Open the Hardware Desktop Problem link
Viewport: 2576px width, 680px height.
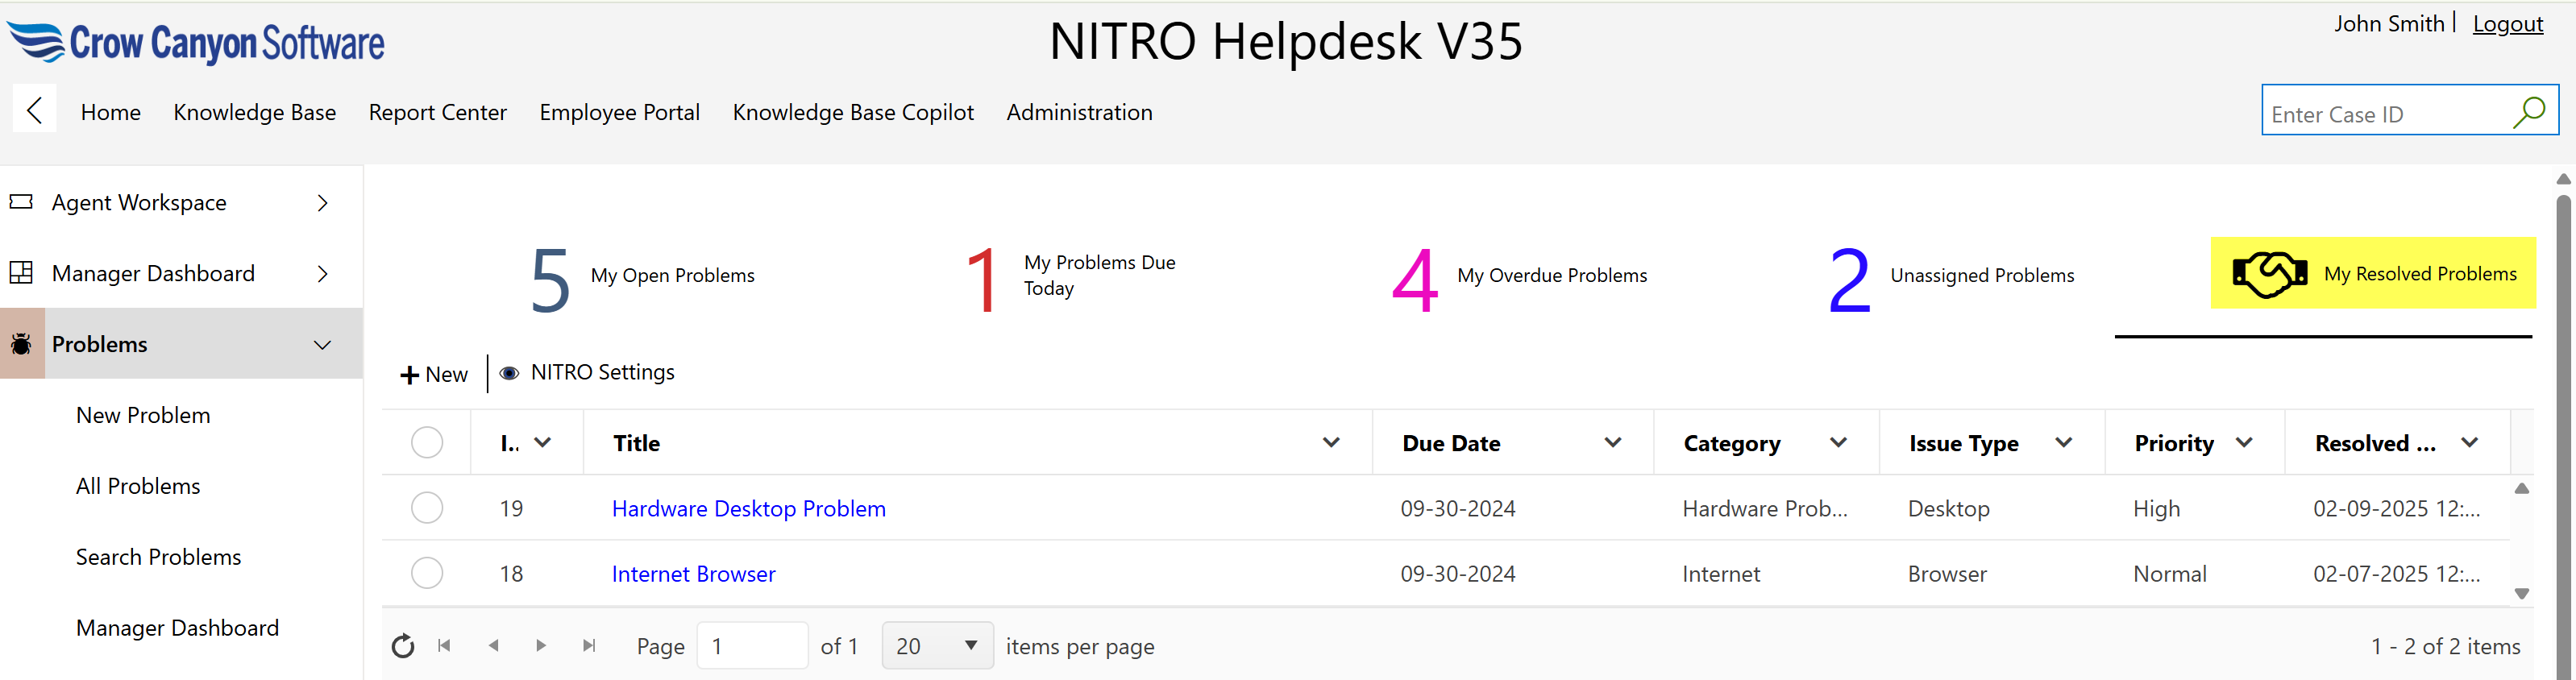coord(748,508)
